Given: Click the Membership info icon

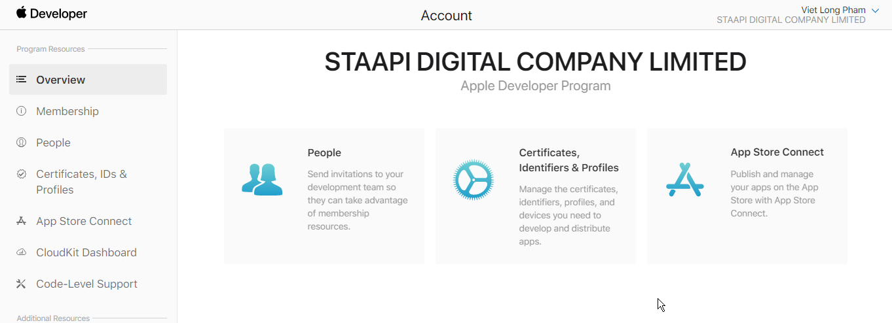Looking at the screenshot, I should click(x=22, y=111).
